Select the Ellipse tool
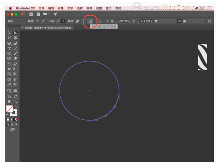 [9, 53]
